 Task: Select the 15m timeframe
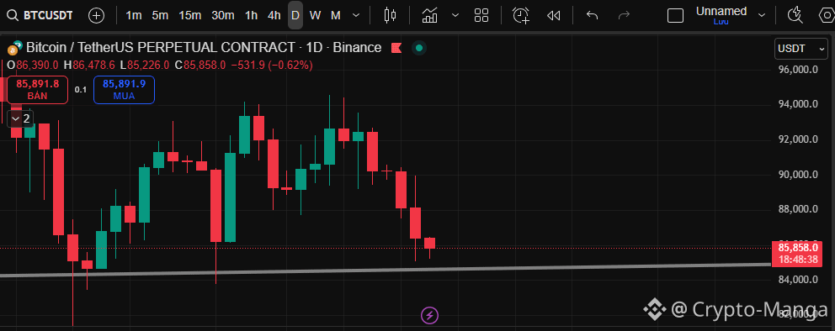(x=190, y=15)
